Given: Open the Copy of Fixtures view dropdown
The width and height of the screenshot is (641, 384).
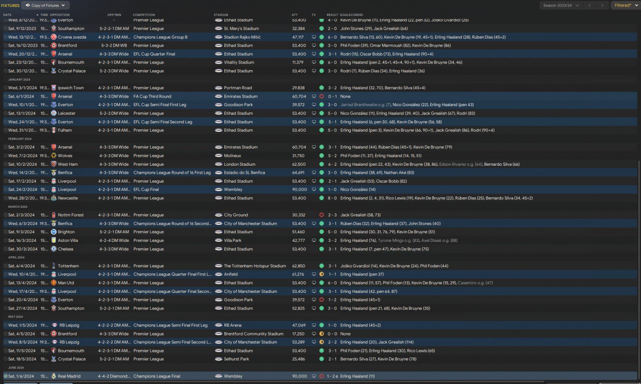Looking at the screenshot, I should coord(46,6).
